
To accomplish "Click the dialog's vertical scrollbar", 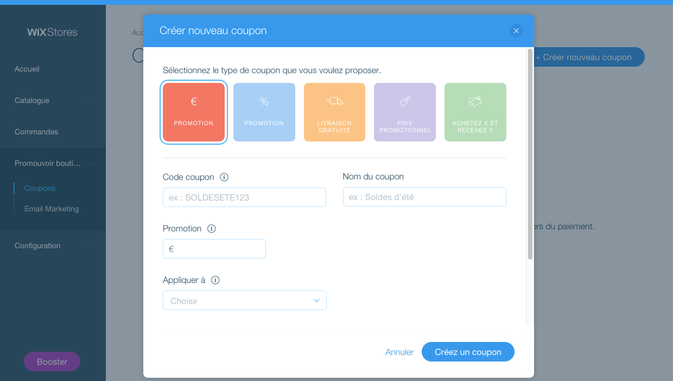I will click(x=530, y=154).
